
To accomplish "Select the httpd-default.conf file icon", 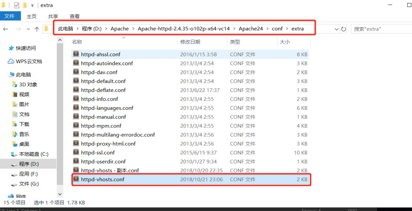I will click(x=76, y=81).
